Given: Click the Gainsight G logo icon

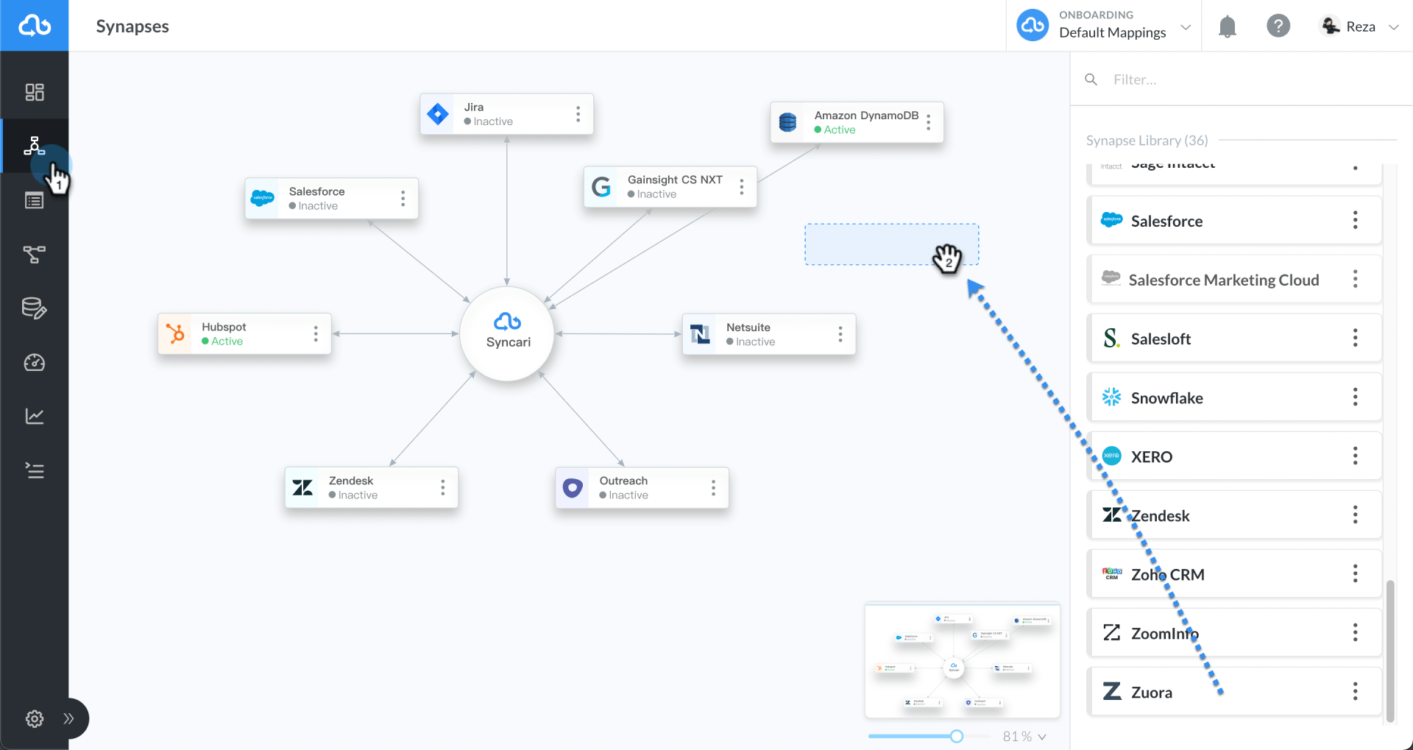Looking at the screenshot, I should coord(601,187).
